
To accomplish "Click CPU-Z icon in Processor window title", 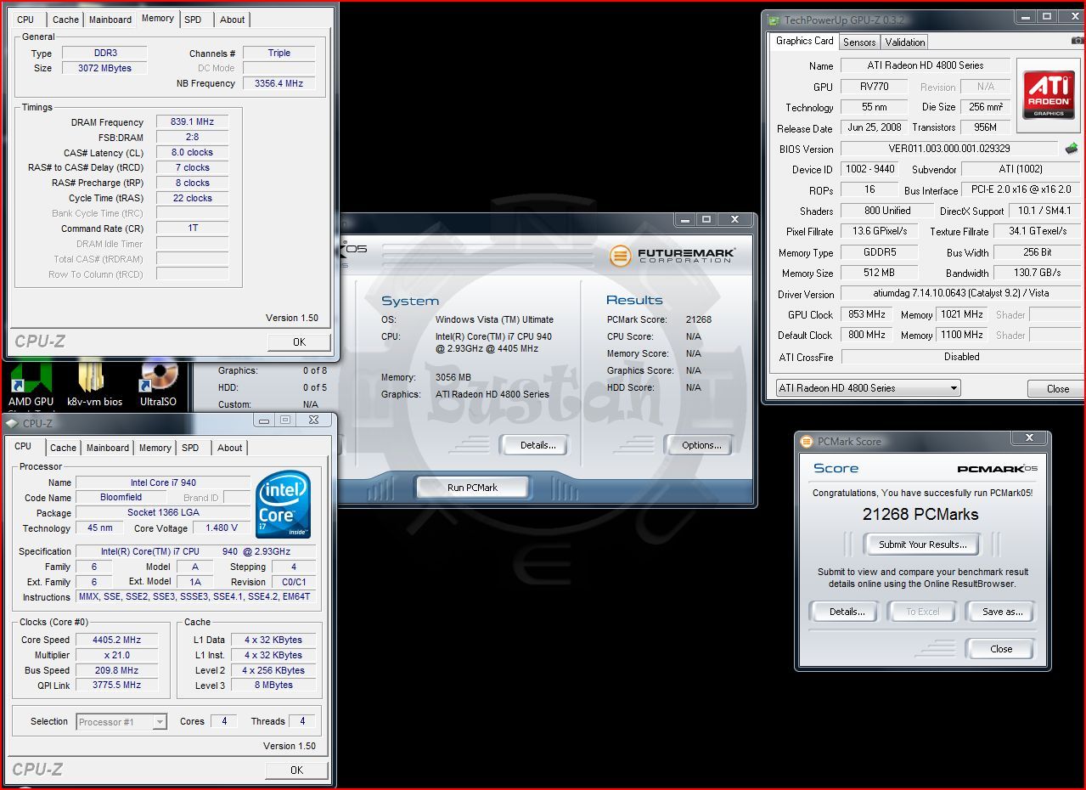I will click(x=13, y=422).
